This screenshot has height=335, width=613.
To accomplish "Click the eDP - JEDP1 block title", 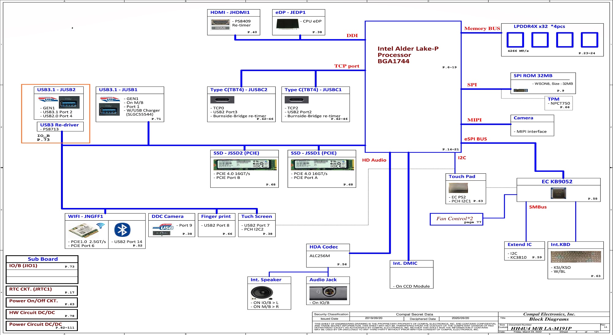I will pyautogui.click(x=290, y=13).
